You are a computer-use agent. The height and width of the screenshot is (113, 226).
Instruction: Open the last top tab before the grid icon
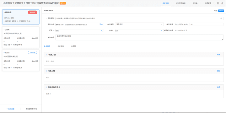tap(208, 3)
